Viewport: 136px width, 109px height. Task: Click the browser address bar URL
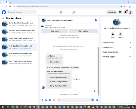point(32,7)
